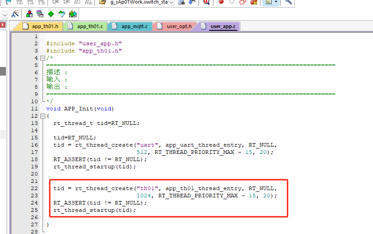Kill all breakpoints
Screen dimensions: 373x234
(254, 2)
